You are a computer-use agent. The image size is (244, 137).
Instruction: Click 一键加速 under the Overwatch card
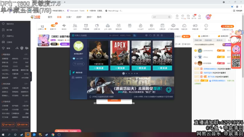(99, 68)
